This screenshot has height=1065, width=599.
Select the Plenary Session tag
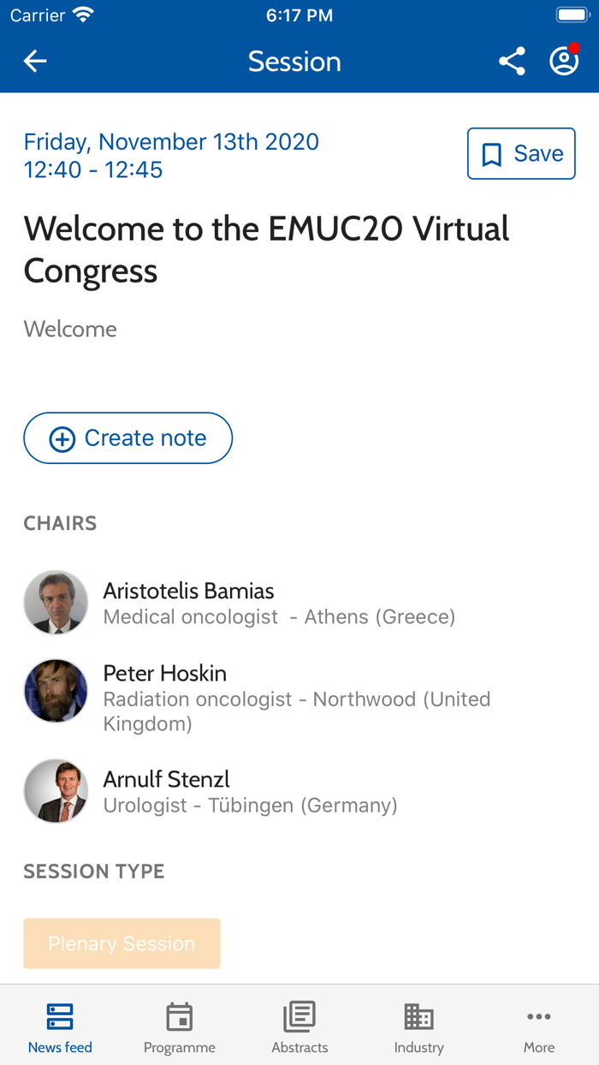pos(122,943)
